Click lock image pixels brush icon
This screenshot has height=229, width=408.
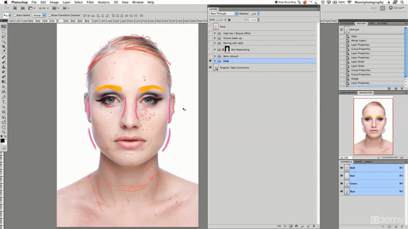pos(221,20)
